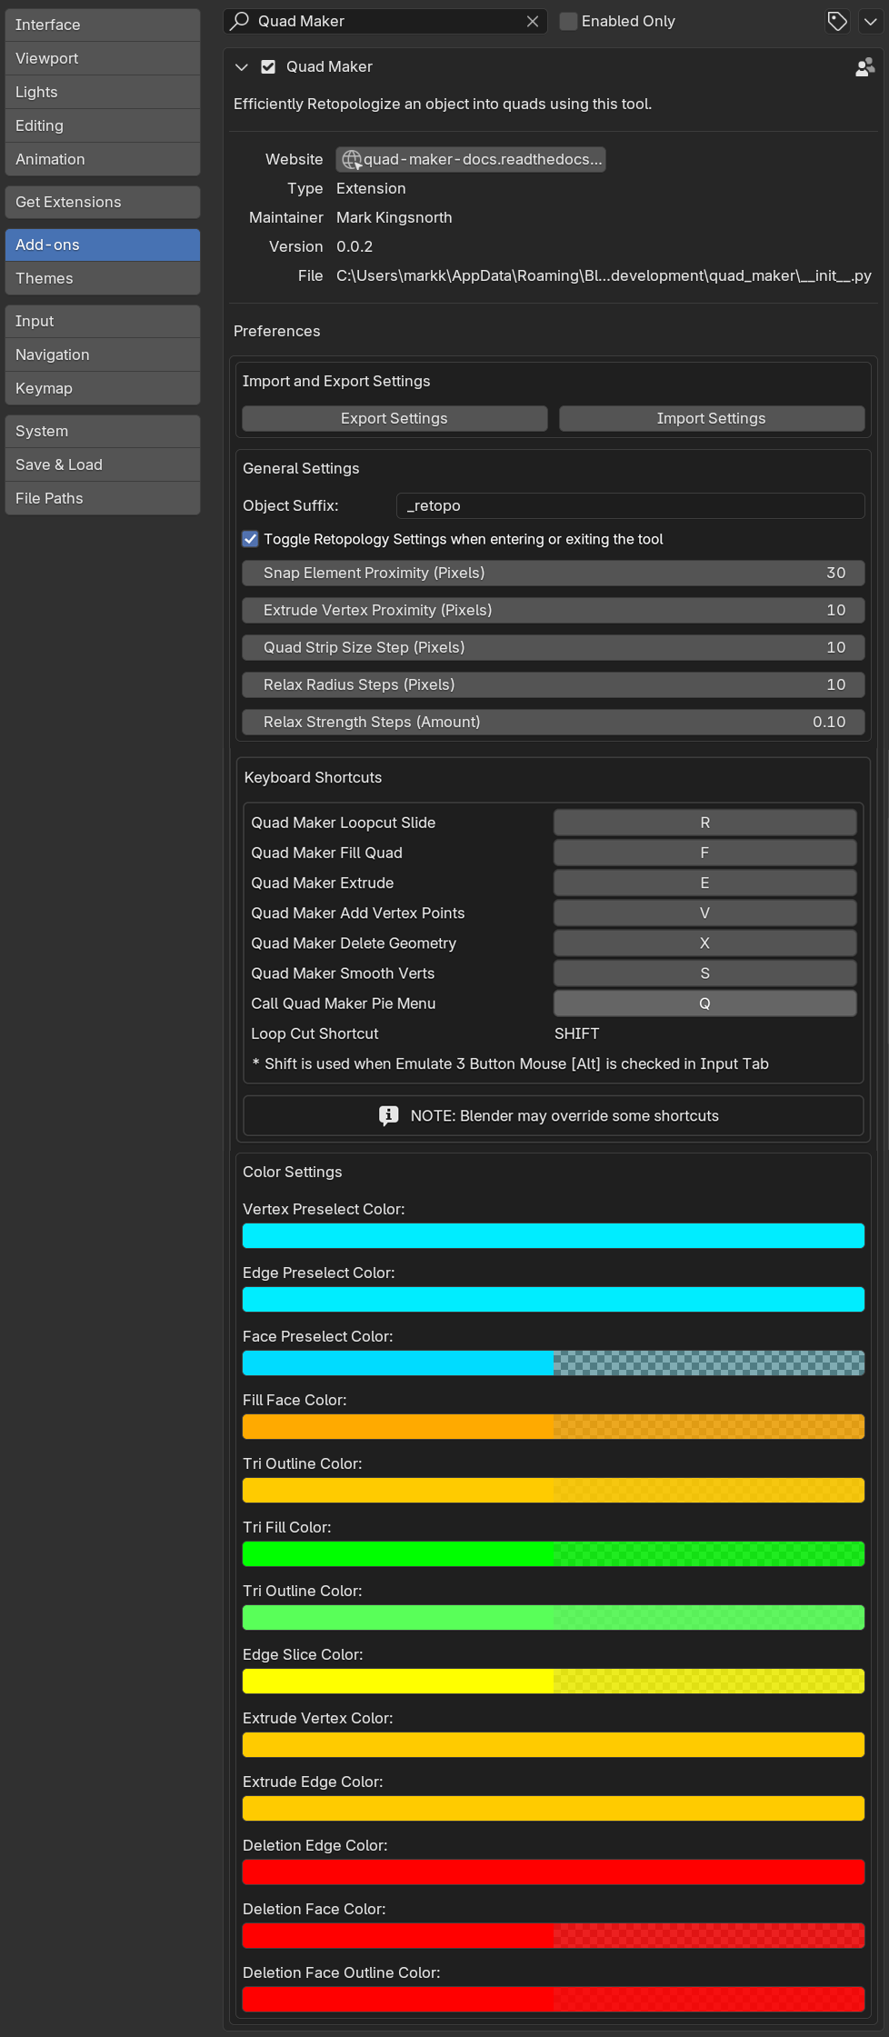The width and height of the screenshot is (889, 2037).
Task: Open the Navigation tab
Action: click(x=103, y=354)
